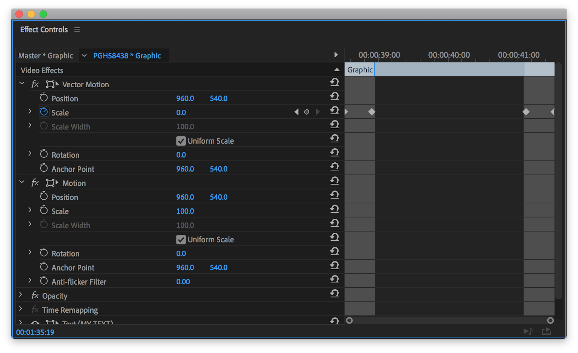
Task: Click the left zoom scrollbar handle
Action: click(349, 320)
